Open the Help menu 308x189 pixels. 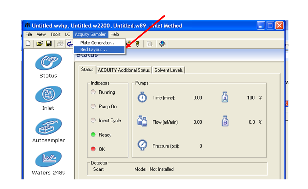click(115, 34)
